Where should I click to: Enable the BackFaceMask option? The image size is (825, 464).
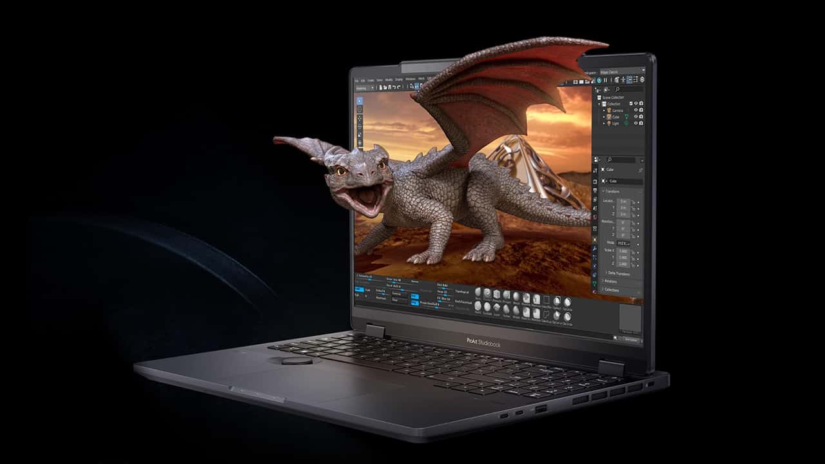(464, 301)
